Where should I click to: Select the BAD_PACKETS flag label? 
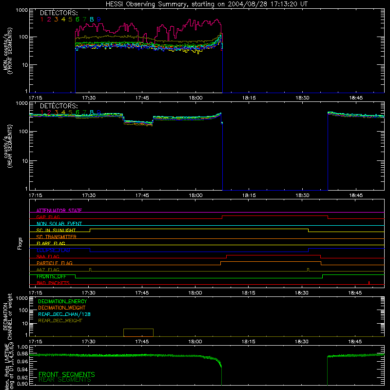click(x=53, y=283)
